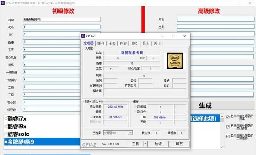Image resolution: width=256 pixels, height=155 pixels.
Task: Click the 2808.00 MHz core speed value
Action: (115, 107)
